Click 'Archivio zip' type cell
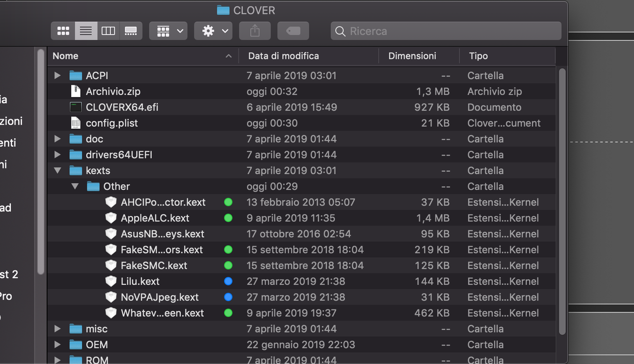This screenshot has height=364, width=634. 495,92
